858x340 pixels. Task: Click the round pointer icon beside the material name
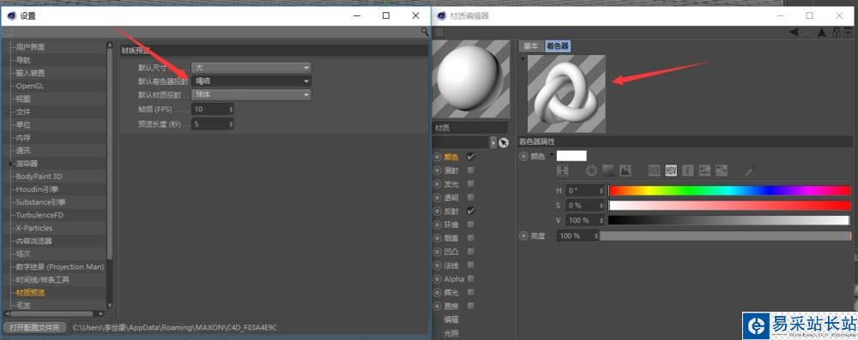504,143
